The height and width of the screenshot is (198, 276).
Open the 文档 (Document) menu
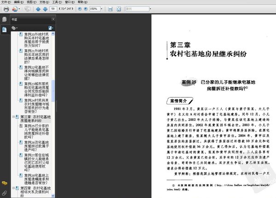click(x=44, y=2)
